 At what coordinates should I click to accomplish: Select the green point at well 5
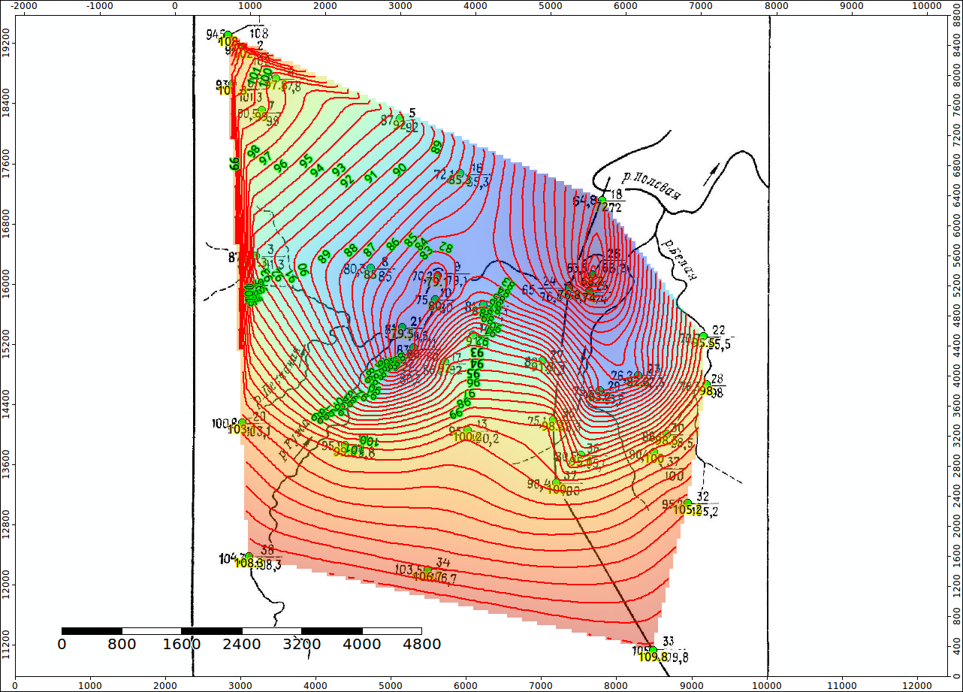[400, 119]
